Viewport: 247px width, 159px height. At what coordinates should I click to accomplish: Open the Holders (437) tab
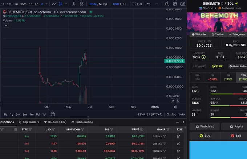coord(55,122)
